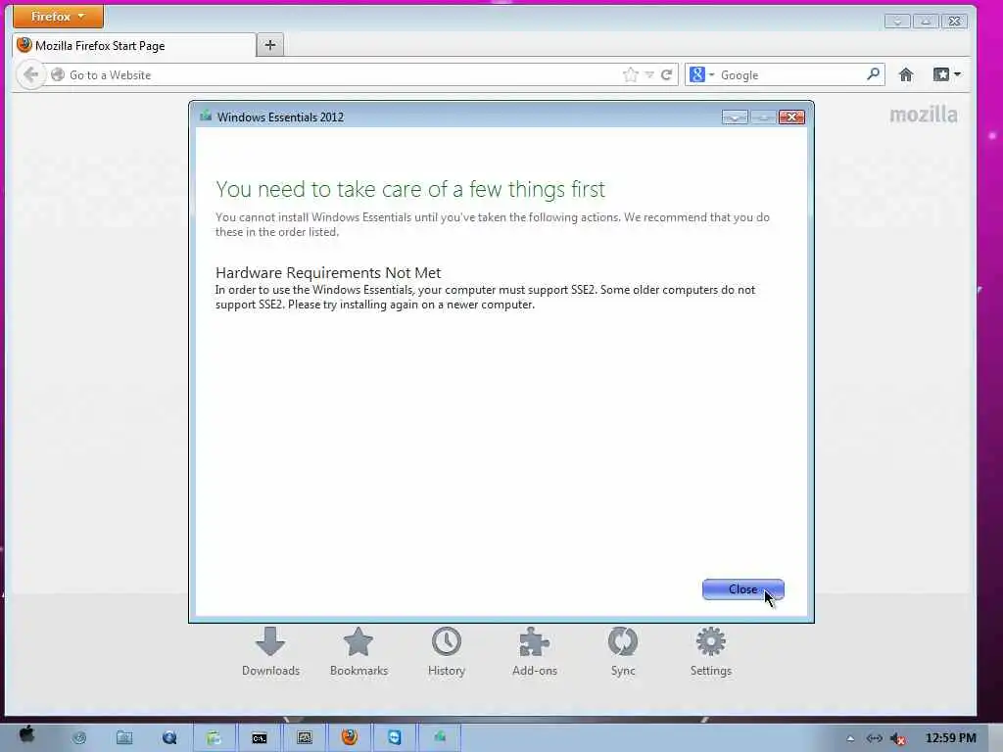The width and height of the screenshot is (1003, 752).
Task: Go back with the back arrow
Action: coord(30,74)
